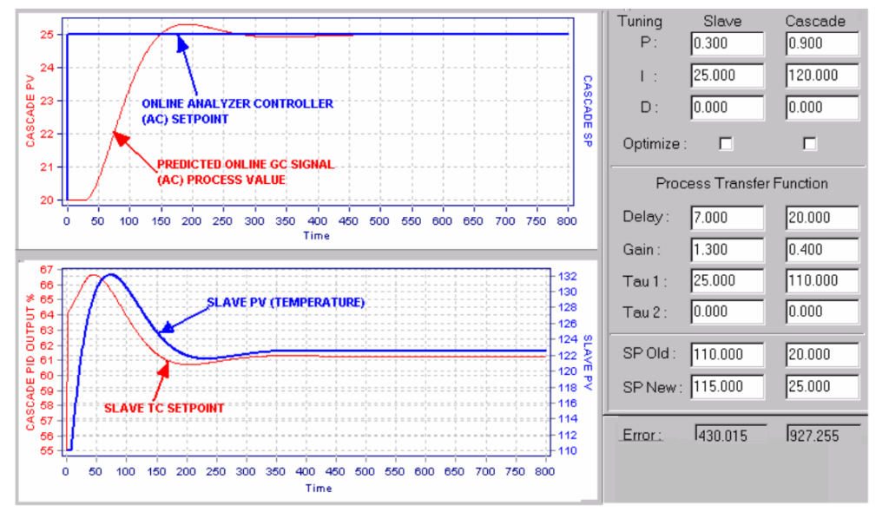This screenshot has height=525, width=889.
Task: Edit the Cascade Delay value of 20.000
Action: click(x=822, y=217)
